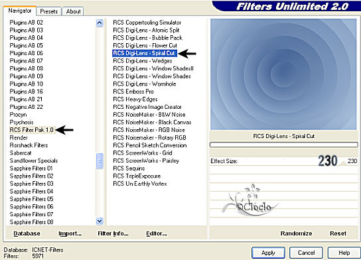The image size is (361, 260).
Task: Open Help
Action: [344, 253]
